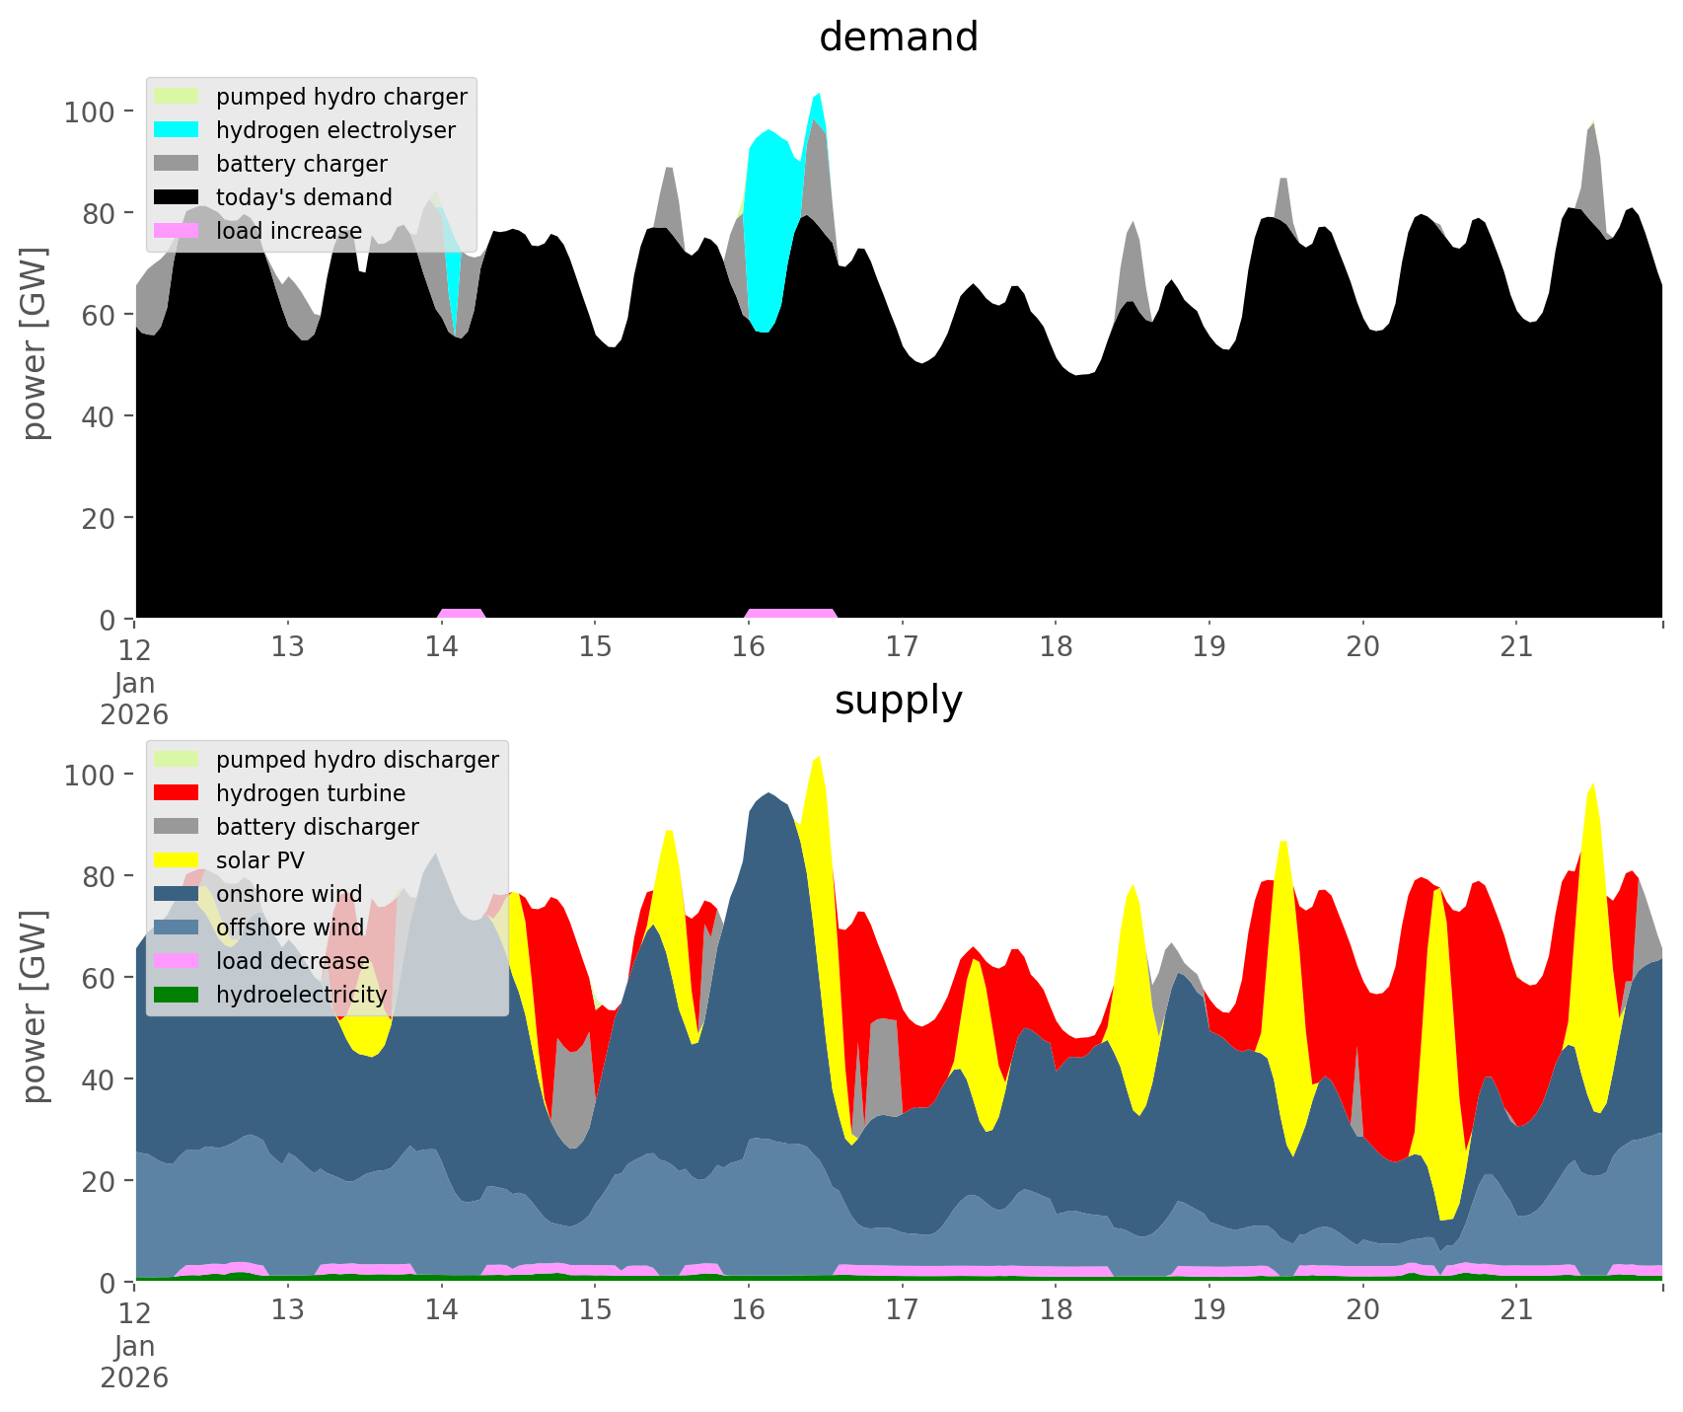The width and height of the screenshot is (1683, 1412).
Task: Click the 100 y-axis tick on demand chart
Action: click(x=91, y=111)
